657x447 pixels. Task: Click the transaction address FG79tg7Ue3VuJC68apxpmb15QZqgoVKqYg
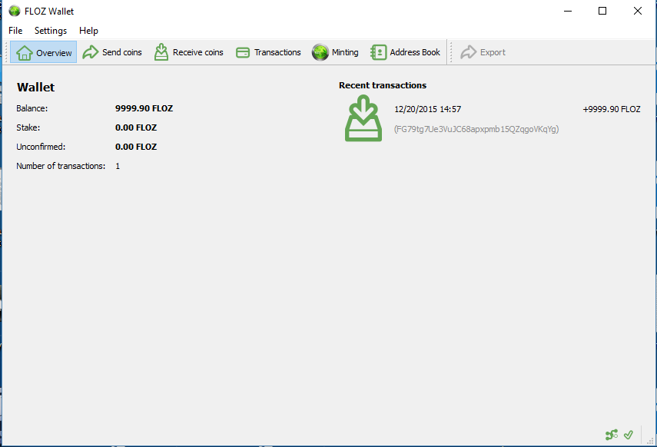(x=476, y=129)
